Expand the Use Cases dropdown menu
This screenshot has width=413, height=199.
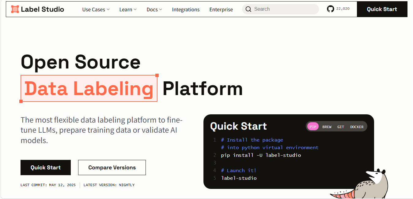tap(96, 9)
